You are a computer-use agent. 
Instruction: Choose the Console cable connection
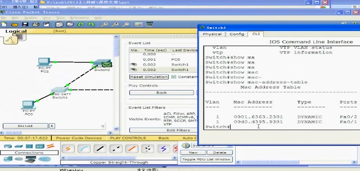pyautogui.click(x=84, y=149)
